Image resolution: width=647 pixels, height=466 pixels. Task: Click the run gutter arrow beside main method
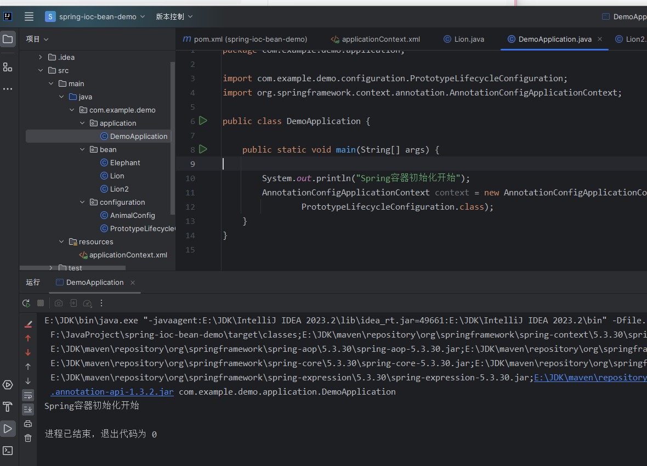[x=203, y=149]
